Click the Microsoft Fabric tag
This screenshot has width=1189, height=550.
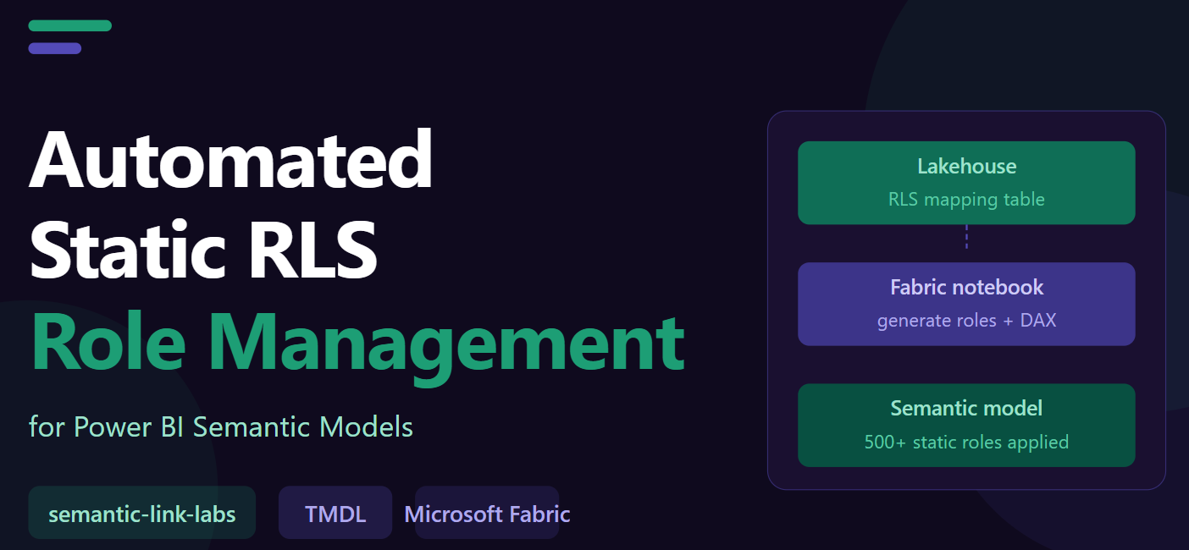487,513
